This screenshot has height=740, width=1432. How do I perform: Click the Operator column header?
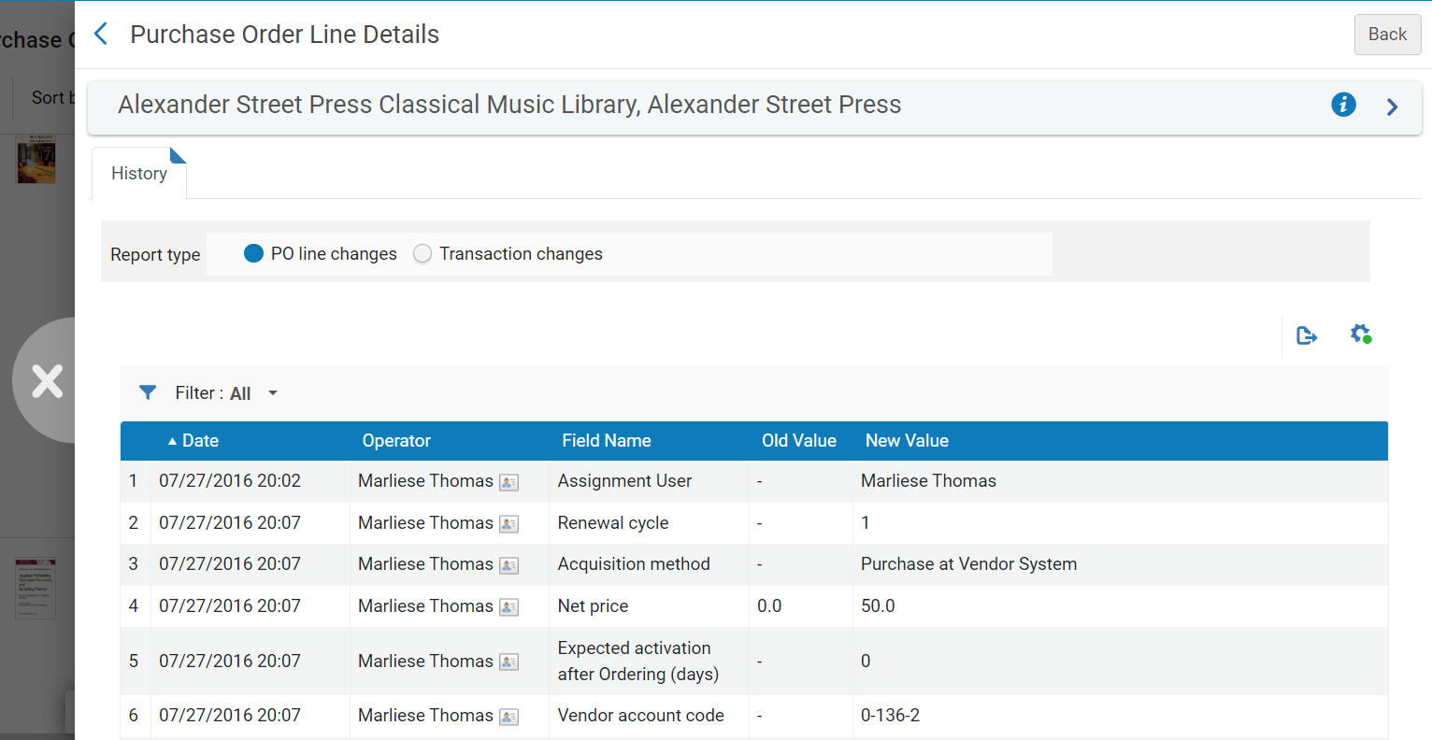pyautogui.click(x=396, y=441)
